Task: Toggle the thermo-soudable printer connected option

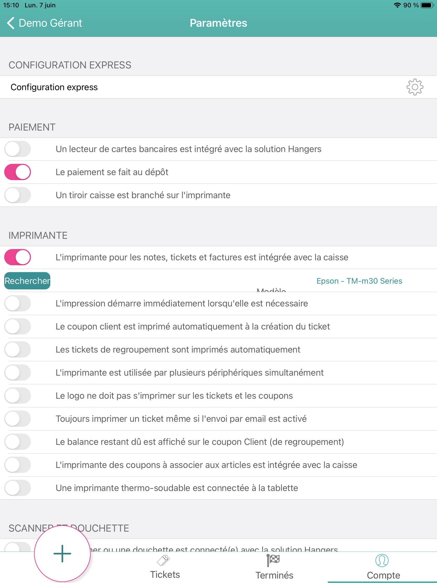Action: [18, 488]
